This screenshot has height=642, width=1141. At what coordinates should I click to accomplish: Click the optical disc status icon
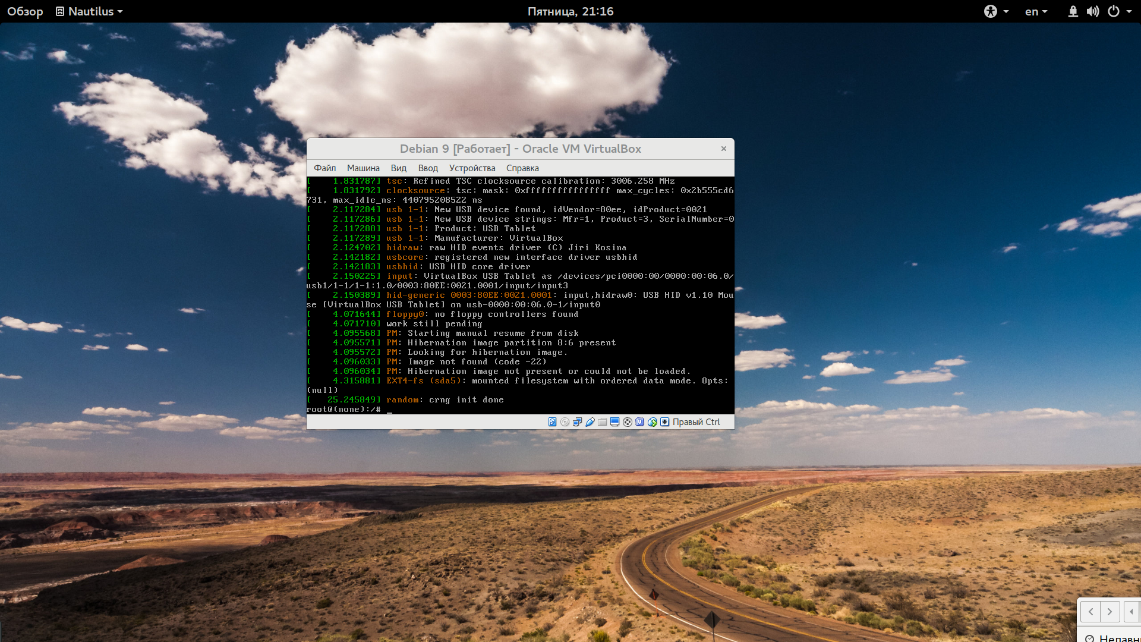coord(565,422)
